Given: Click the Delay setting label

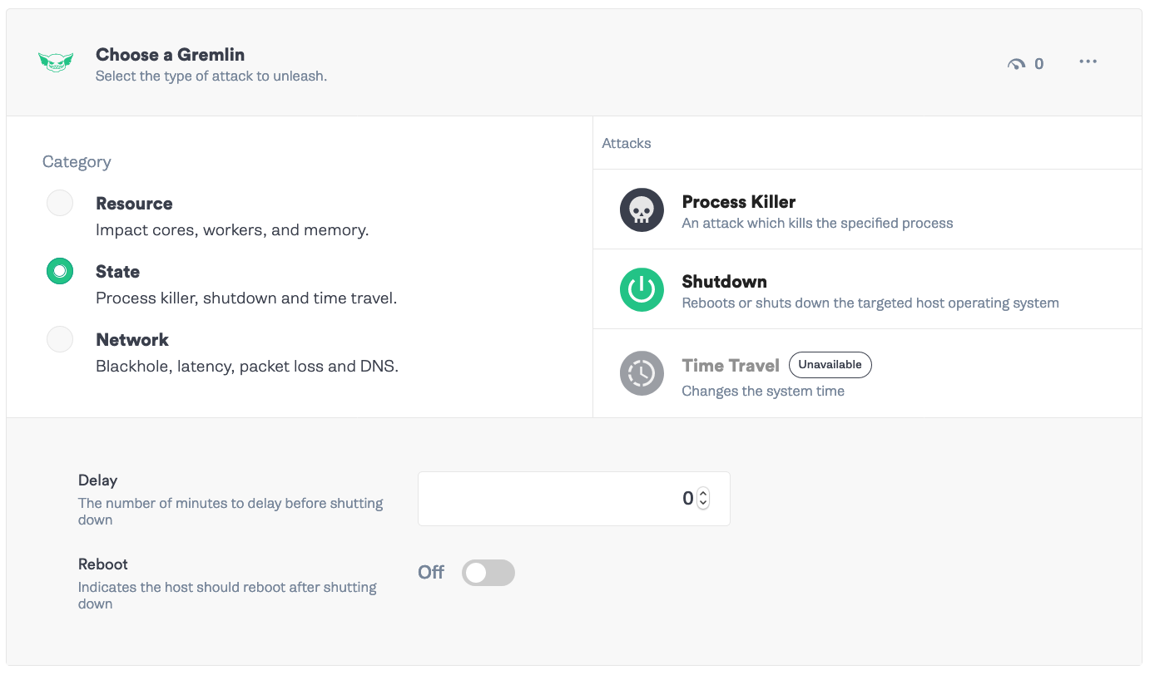Looking at the screenshot, I should click(98, 480).
